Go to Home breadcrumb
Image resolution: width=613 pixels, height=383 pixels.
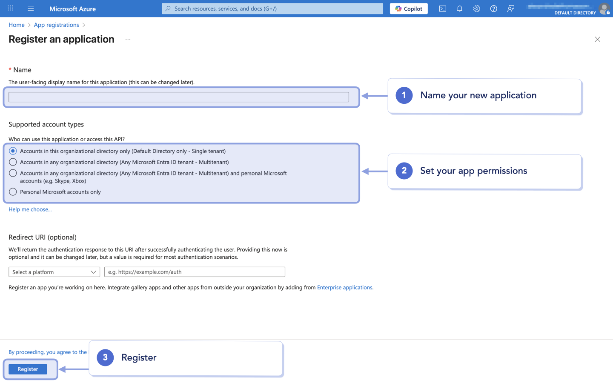click(17, 25)
